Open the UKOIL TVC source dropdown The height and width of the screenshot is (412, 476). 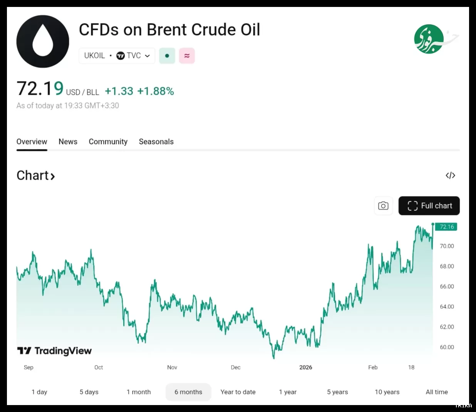click(117, 56)
